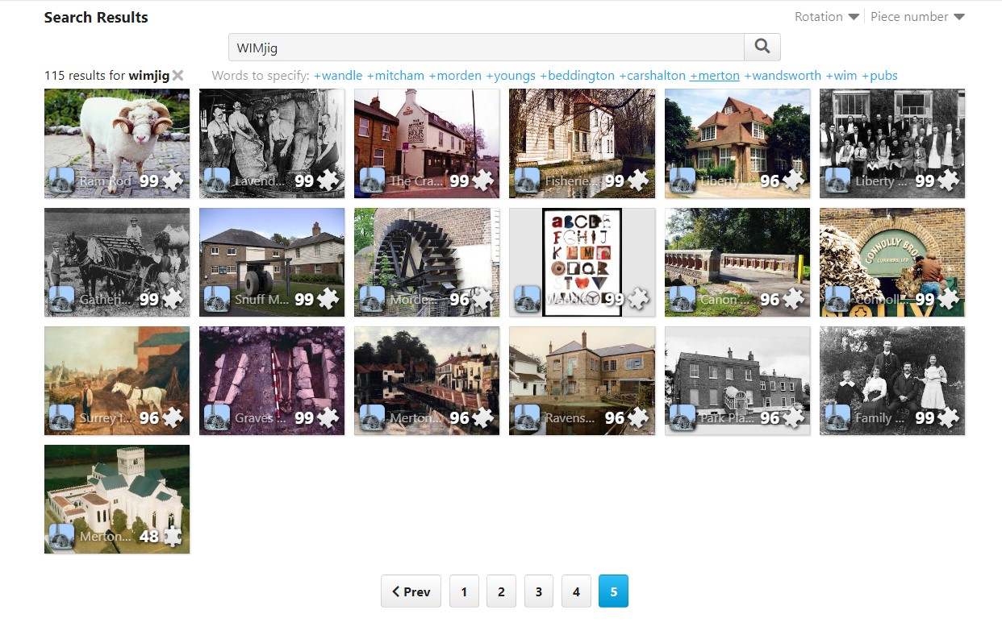Click the author avatar on Ravensbury puzzle
Screen dimensions: 1002x639
[527, 417]
